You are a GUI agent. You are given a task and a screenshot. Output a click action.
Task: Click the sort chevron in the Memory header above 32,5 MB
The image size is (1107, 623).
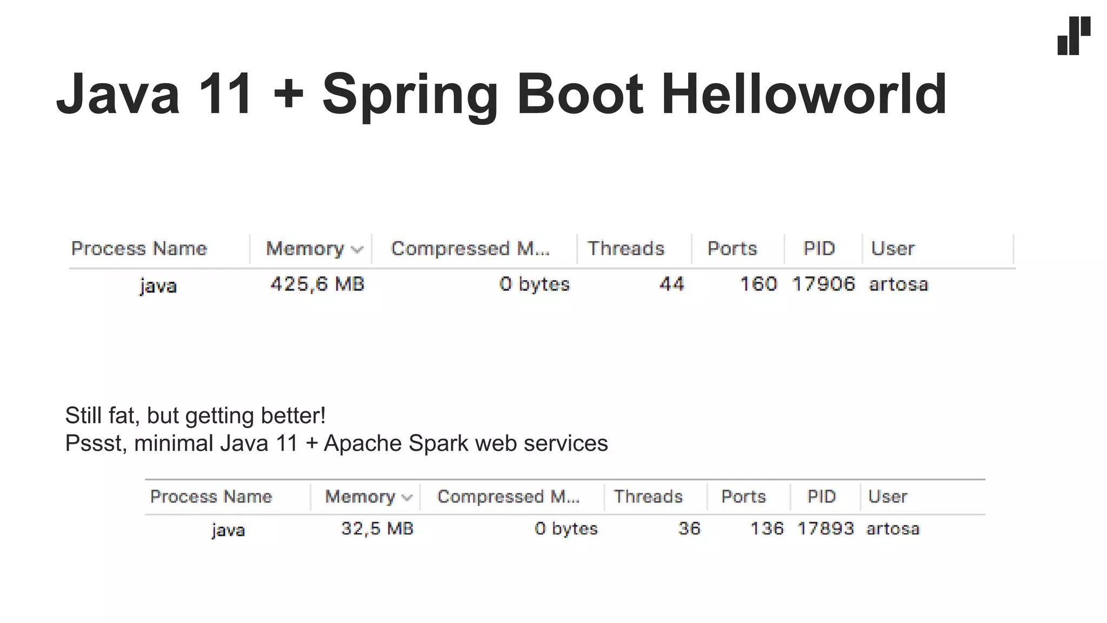(407, 498)
